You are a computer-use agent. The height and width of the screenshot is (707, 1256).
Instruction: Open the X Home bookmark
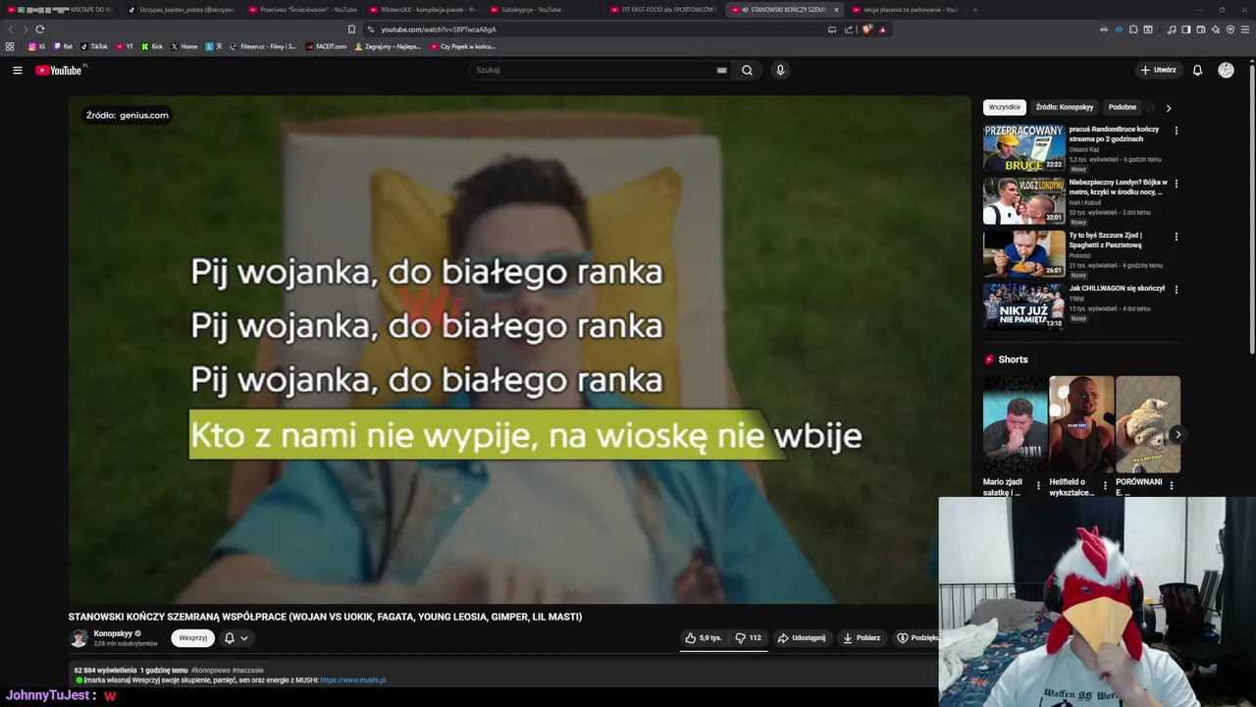184,46
